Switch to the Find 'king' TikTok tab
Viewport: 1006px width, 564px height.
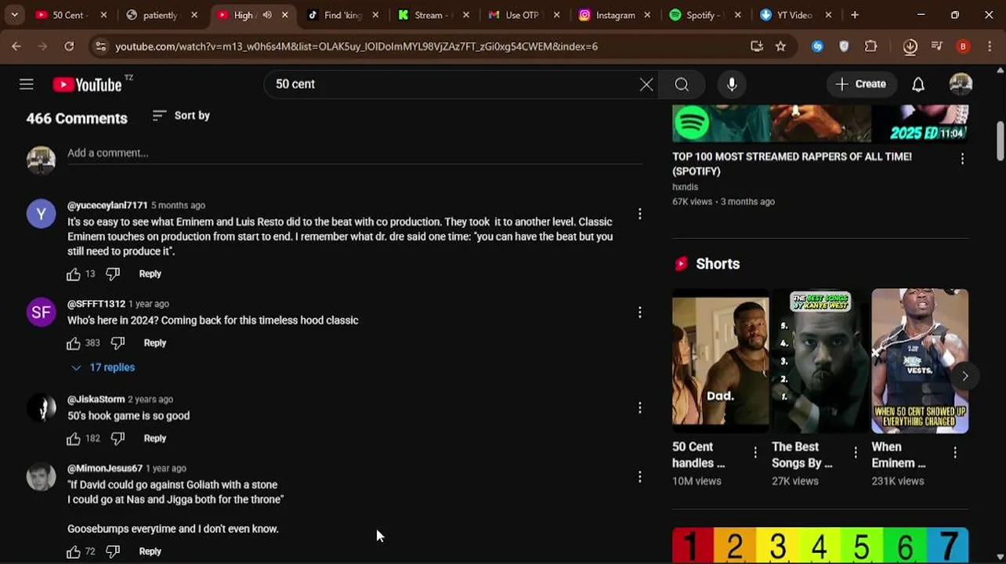(x=343, y=15)
